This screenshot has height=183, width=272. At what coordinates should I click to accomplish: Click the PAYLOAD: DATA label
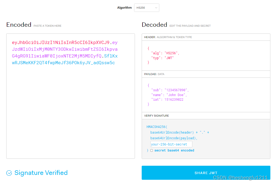tap(154, 74)
